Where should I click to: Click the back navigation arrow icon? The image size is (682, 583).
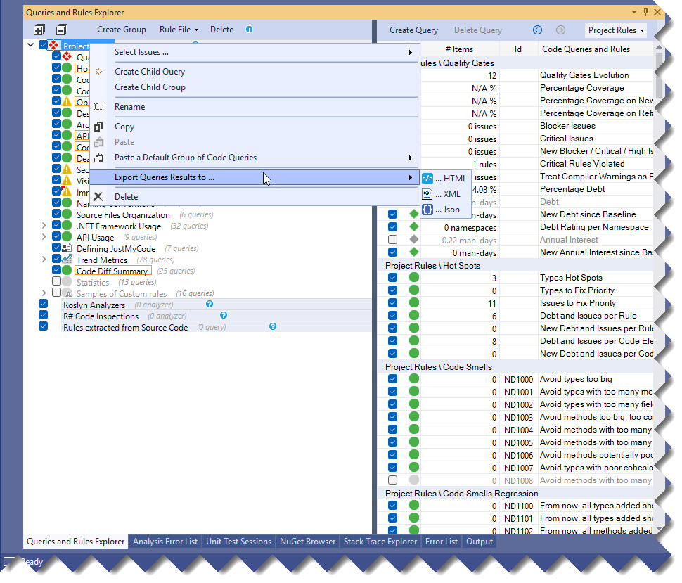[x=538, y=30]
